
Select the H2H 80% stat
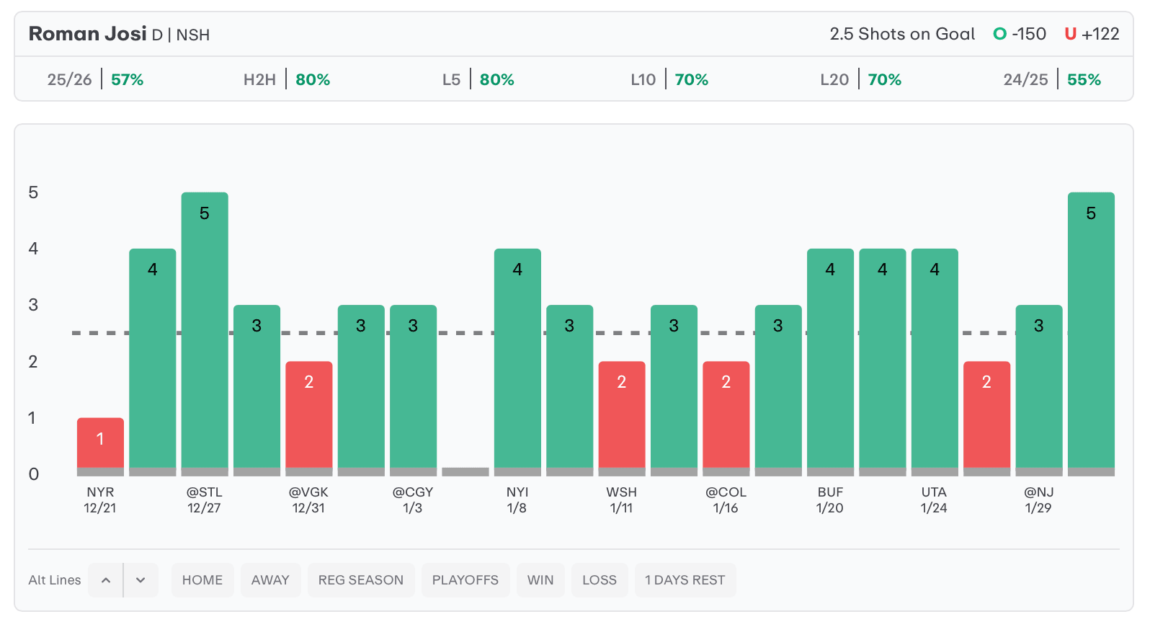coord(287,79)
